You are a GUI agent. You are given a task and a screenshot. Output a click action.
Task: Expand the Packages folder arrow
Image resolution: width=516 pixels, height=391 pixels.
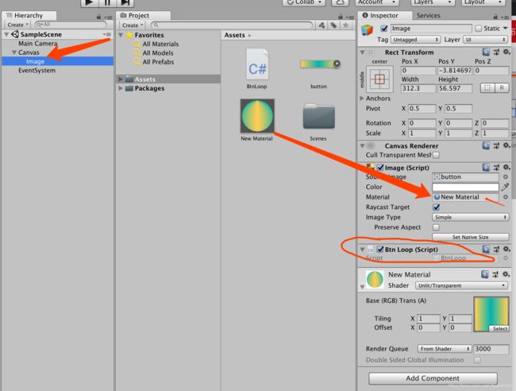pyautogui.click(x=121, y=88)
